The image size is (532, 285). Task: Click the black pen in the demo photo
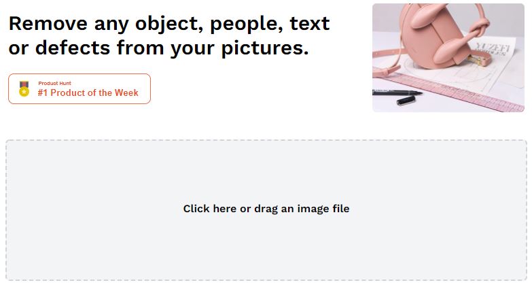tap(397, 93)
